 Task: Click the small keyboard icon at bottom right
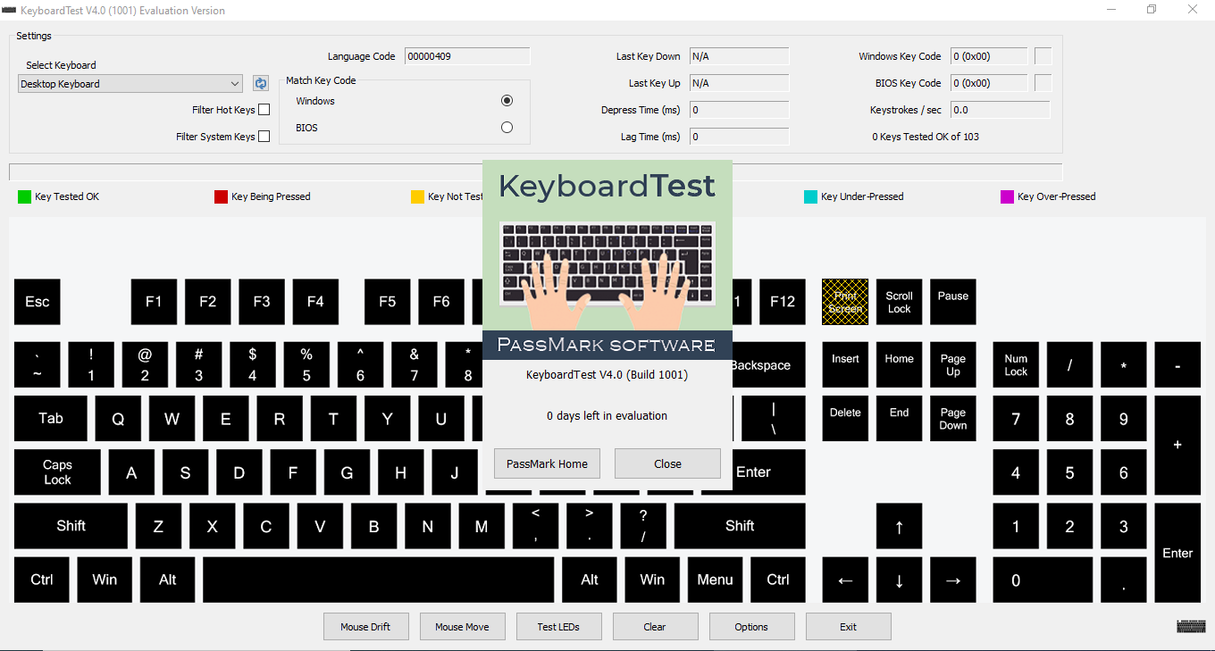pyautogui.click(x=1191, y=626)
